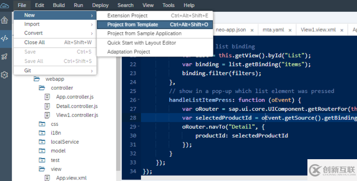Open View1.controller.js in file tree

(77, 115)
